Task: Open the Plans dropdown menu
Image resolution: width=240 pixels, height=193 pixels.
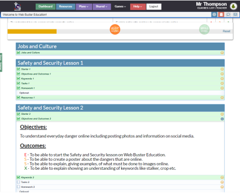Action: click(84, 7)
